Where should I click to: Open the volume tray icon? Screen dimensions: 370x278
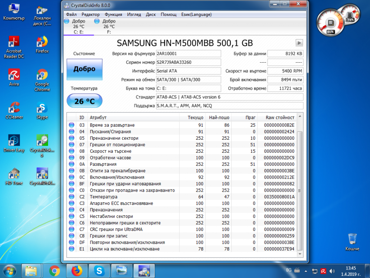click(332, 271)
